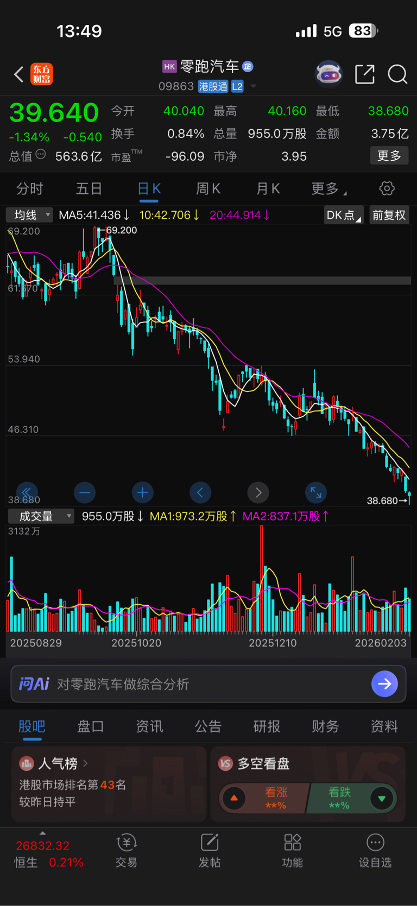The image size is (417, 906).
Task: Tap the back arrow icon
Action: [x=19, y=74]
